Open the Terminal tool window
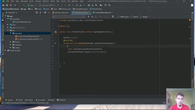This screenshot has height=110, width=195. [61, 100]
